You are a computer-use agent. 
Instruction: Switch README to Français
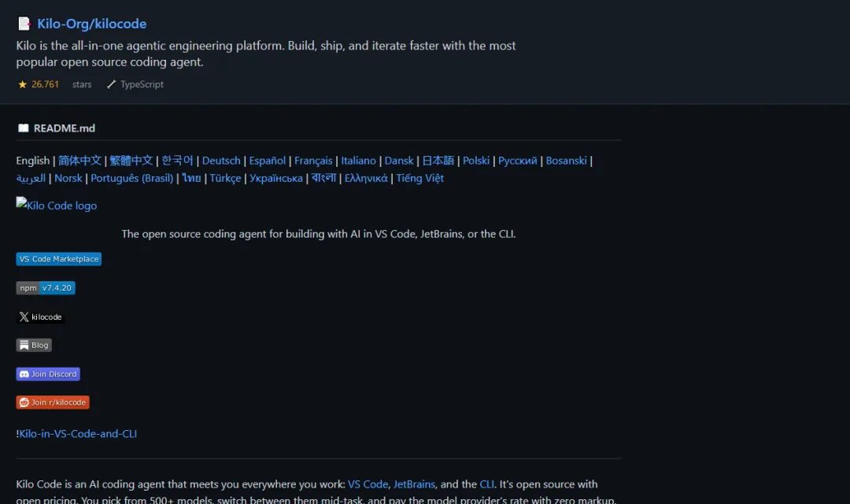click(x=313, y=161)
